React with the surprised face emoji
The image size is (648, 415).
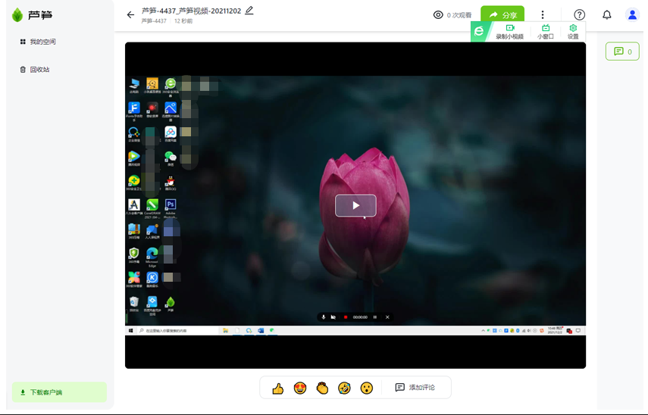click(367, 388)
